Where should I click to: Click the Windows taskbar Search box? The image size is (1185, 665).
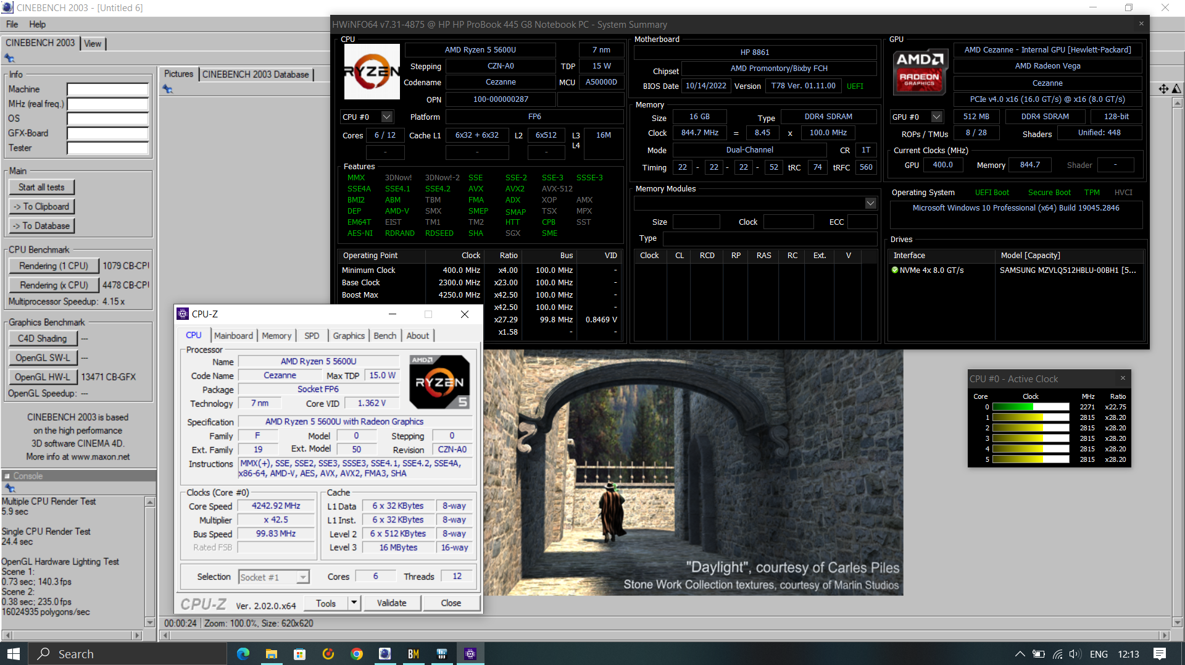pyautogui.click(x=128, y=654)
